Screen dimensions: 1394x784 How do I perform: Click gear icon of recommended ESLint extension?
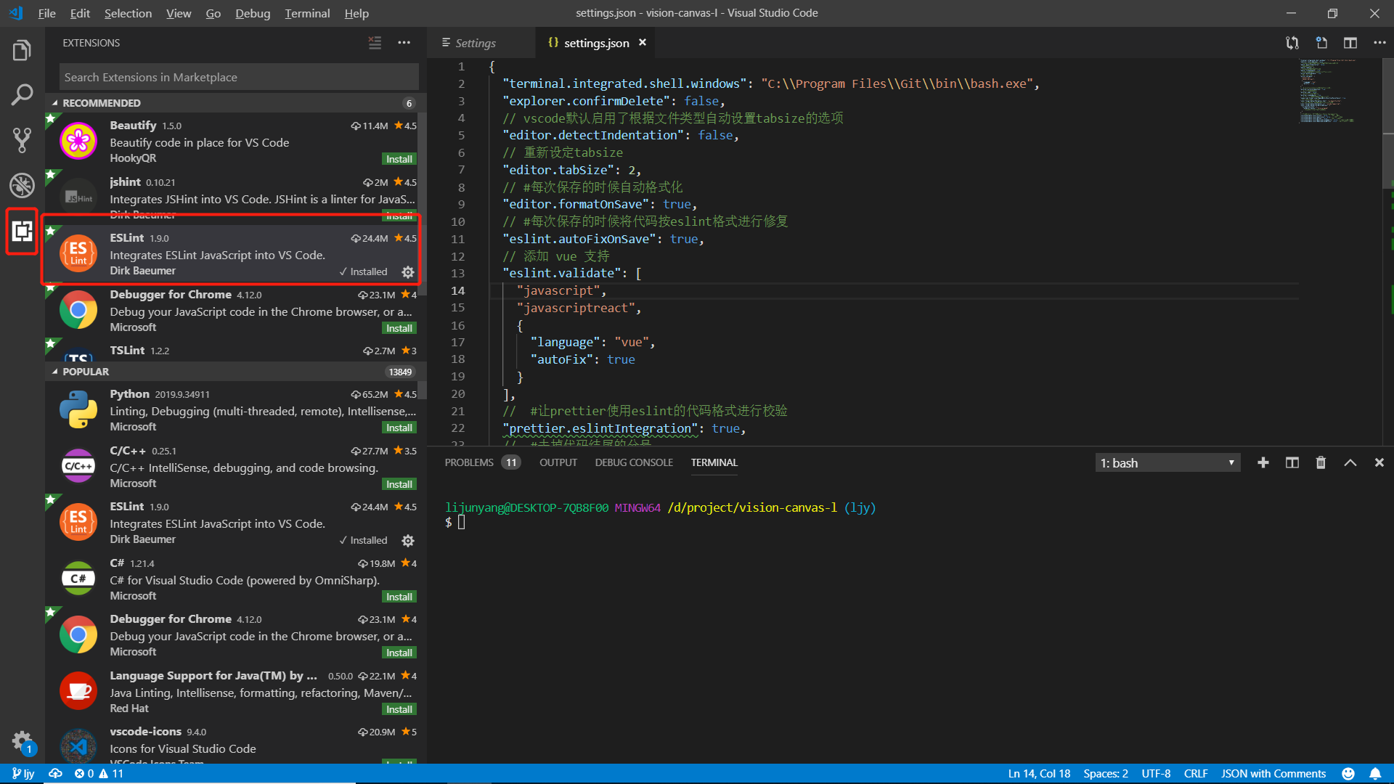pos(408,272)
